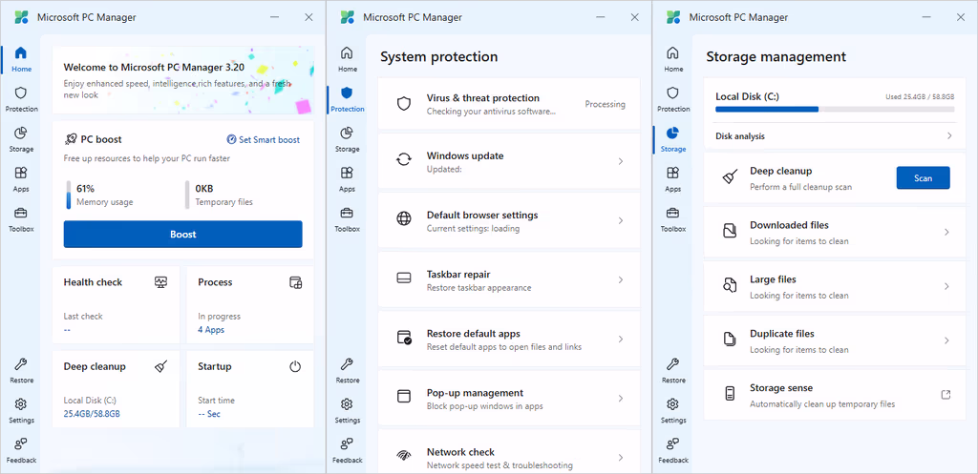
Task: Click the Process card window icon
Action: pyautogui.click(x=295, y=282)
